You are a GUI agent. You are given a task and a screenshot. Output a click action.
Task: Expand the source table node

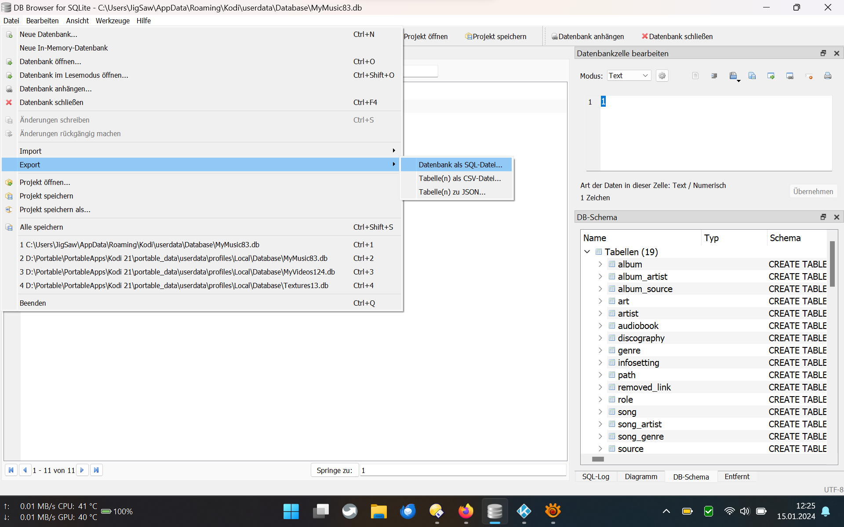pos(600,448)
